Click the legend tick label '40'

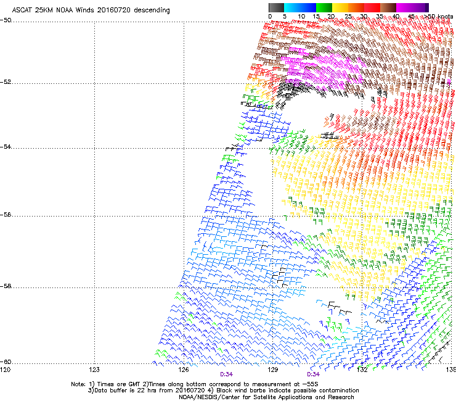click(x=396, y=17)
